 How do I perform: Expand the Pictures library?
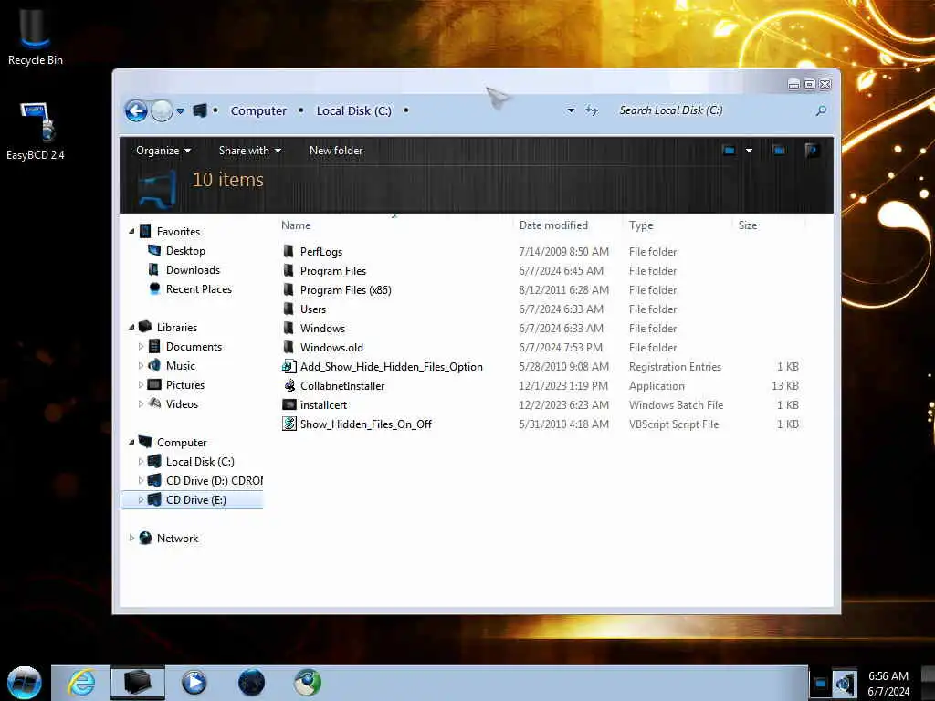(141, 384)
